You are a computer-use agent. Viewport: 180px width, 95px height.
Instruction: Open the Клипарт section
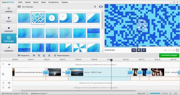9,29
